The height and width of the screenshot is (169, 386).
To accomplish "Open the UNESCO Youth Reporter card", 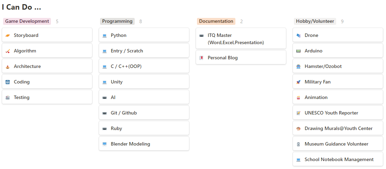I will [x=338, y=113].
